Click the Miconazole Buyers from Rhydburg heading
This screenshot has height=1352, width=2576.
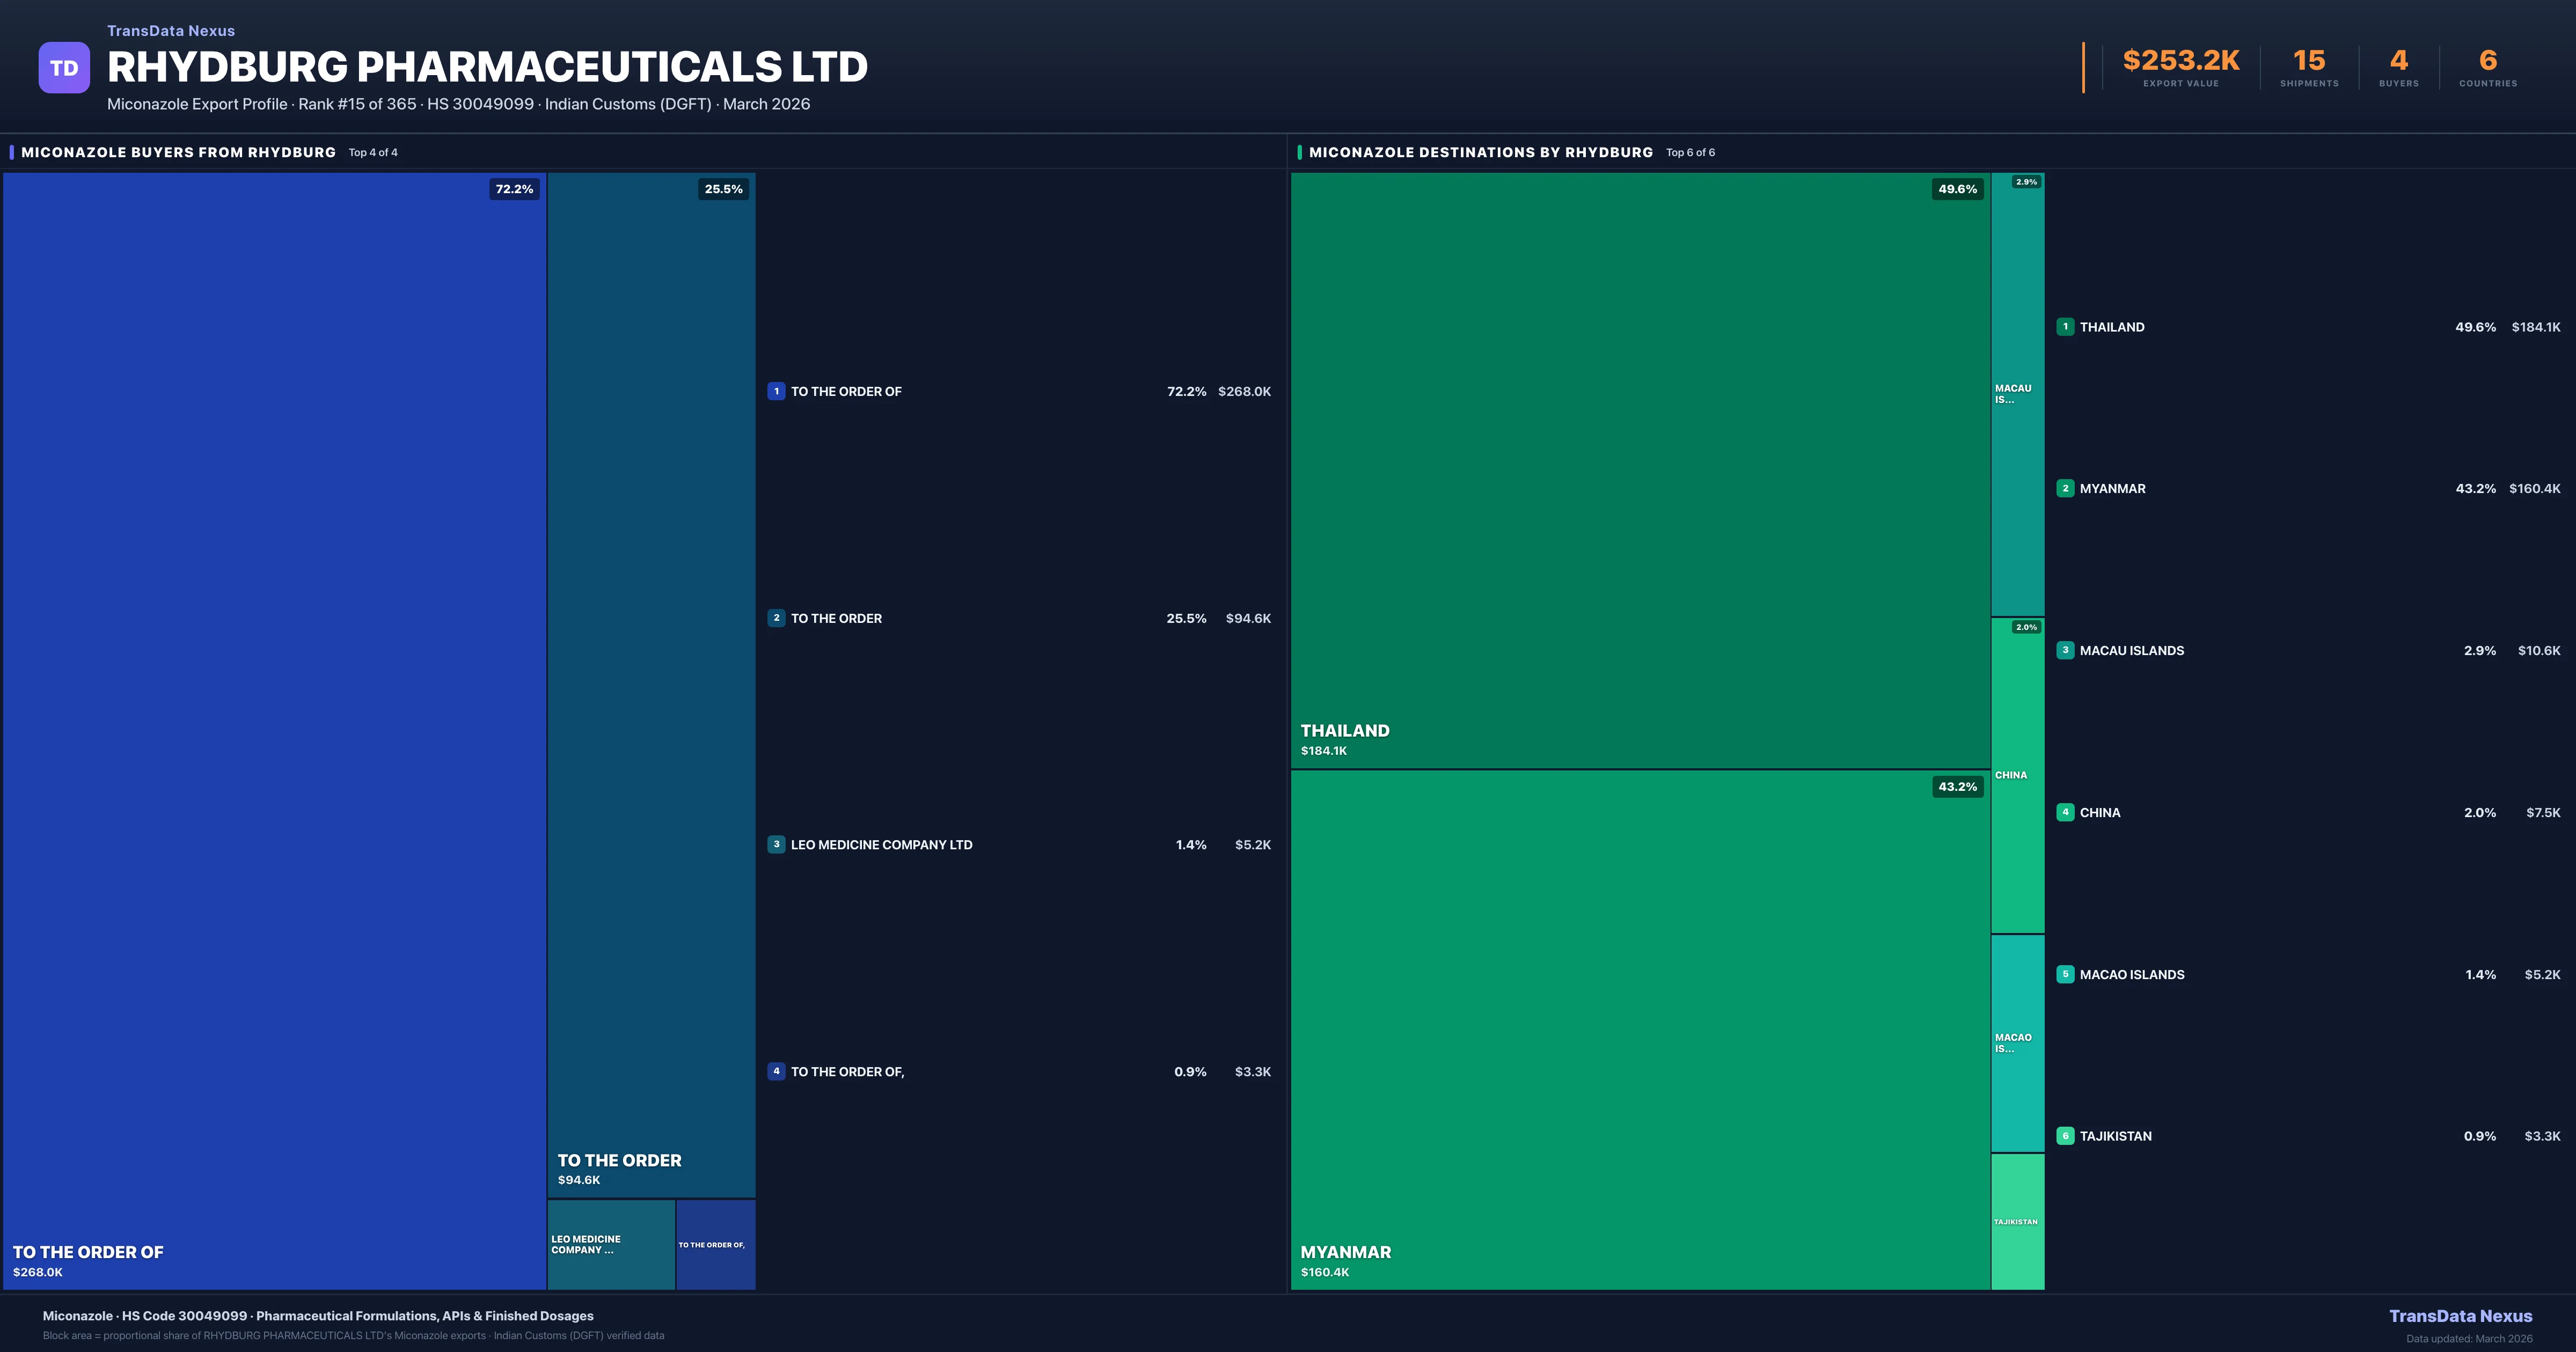(x=178, y=152)
